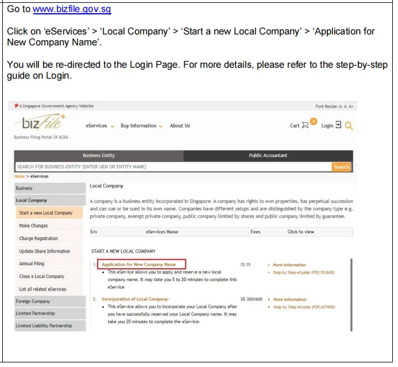Open Step by Step eGuide PDF 4374KB
The width and height of the screenshot is (398, 367).
(304, 307)
